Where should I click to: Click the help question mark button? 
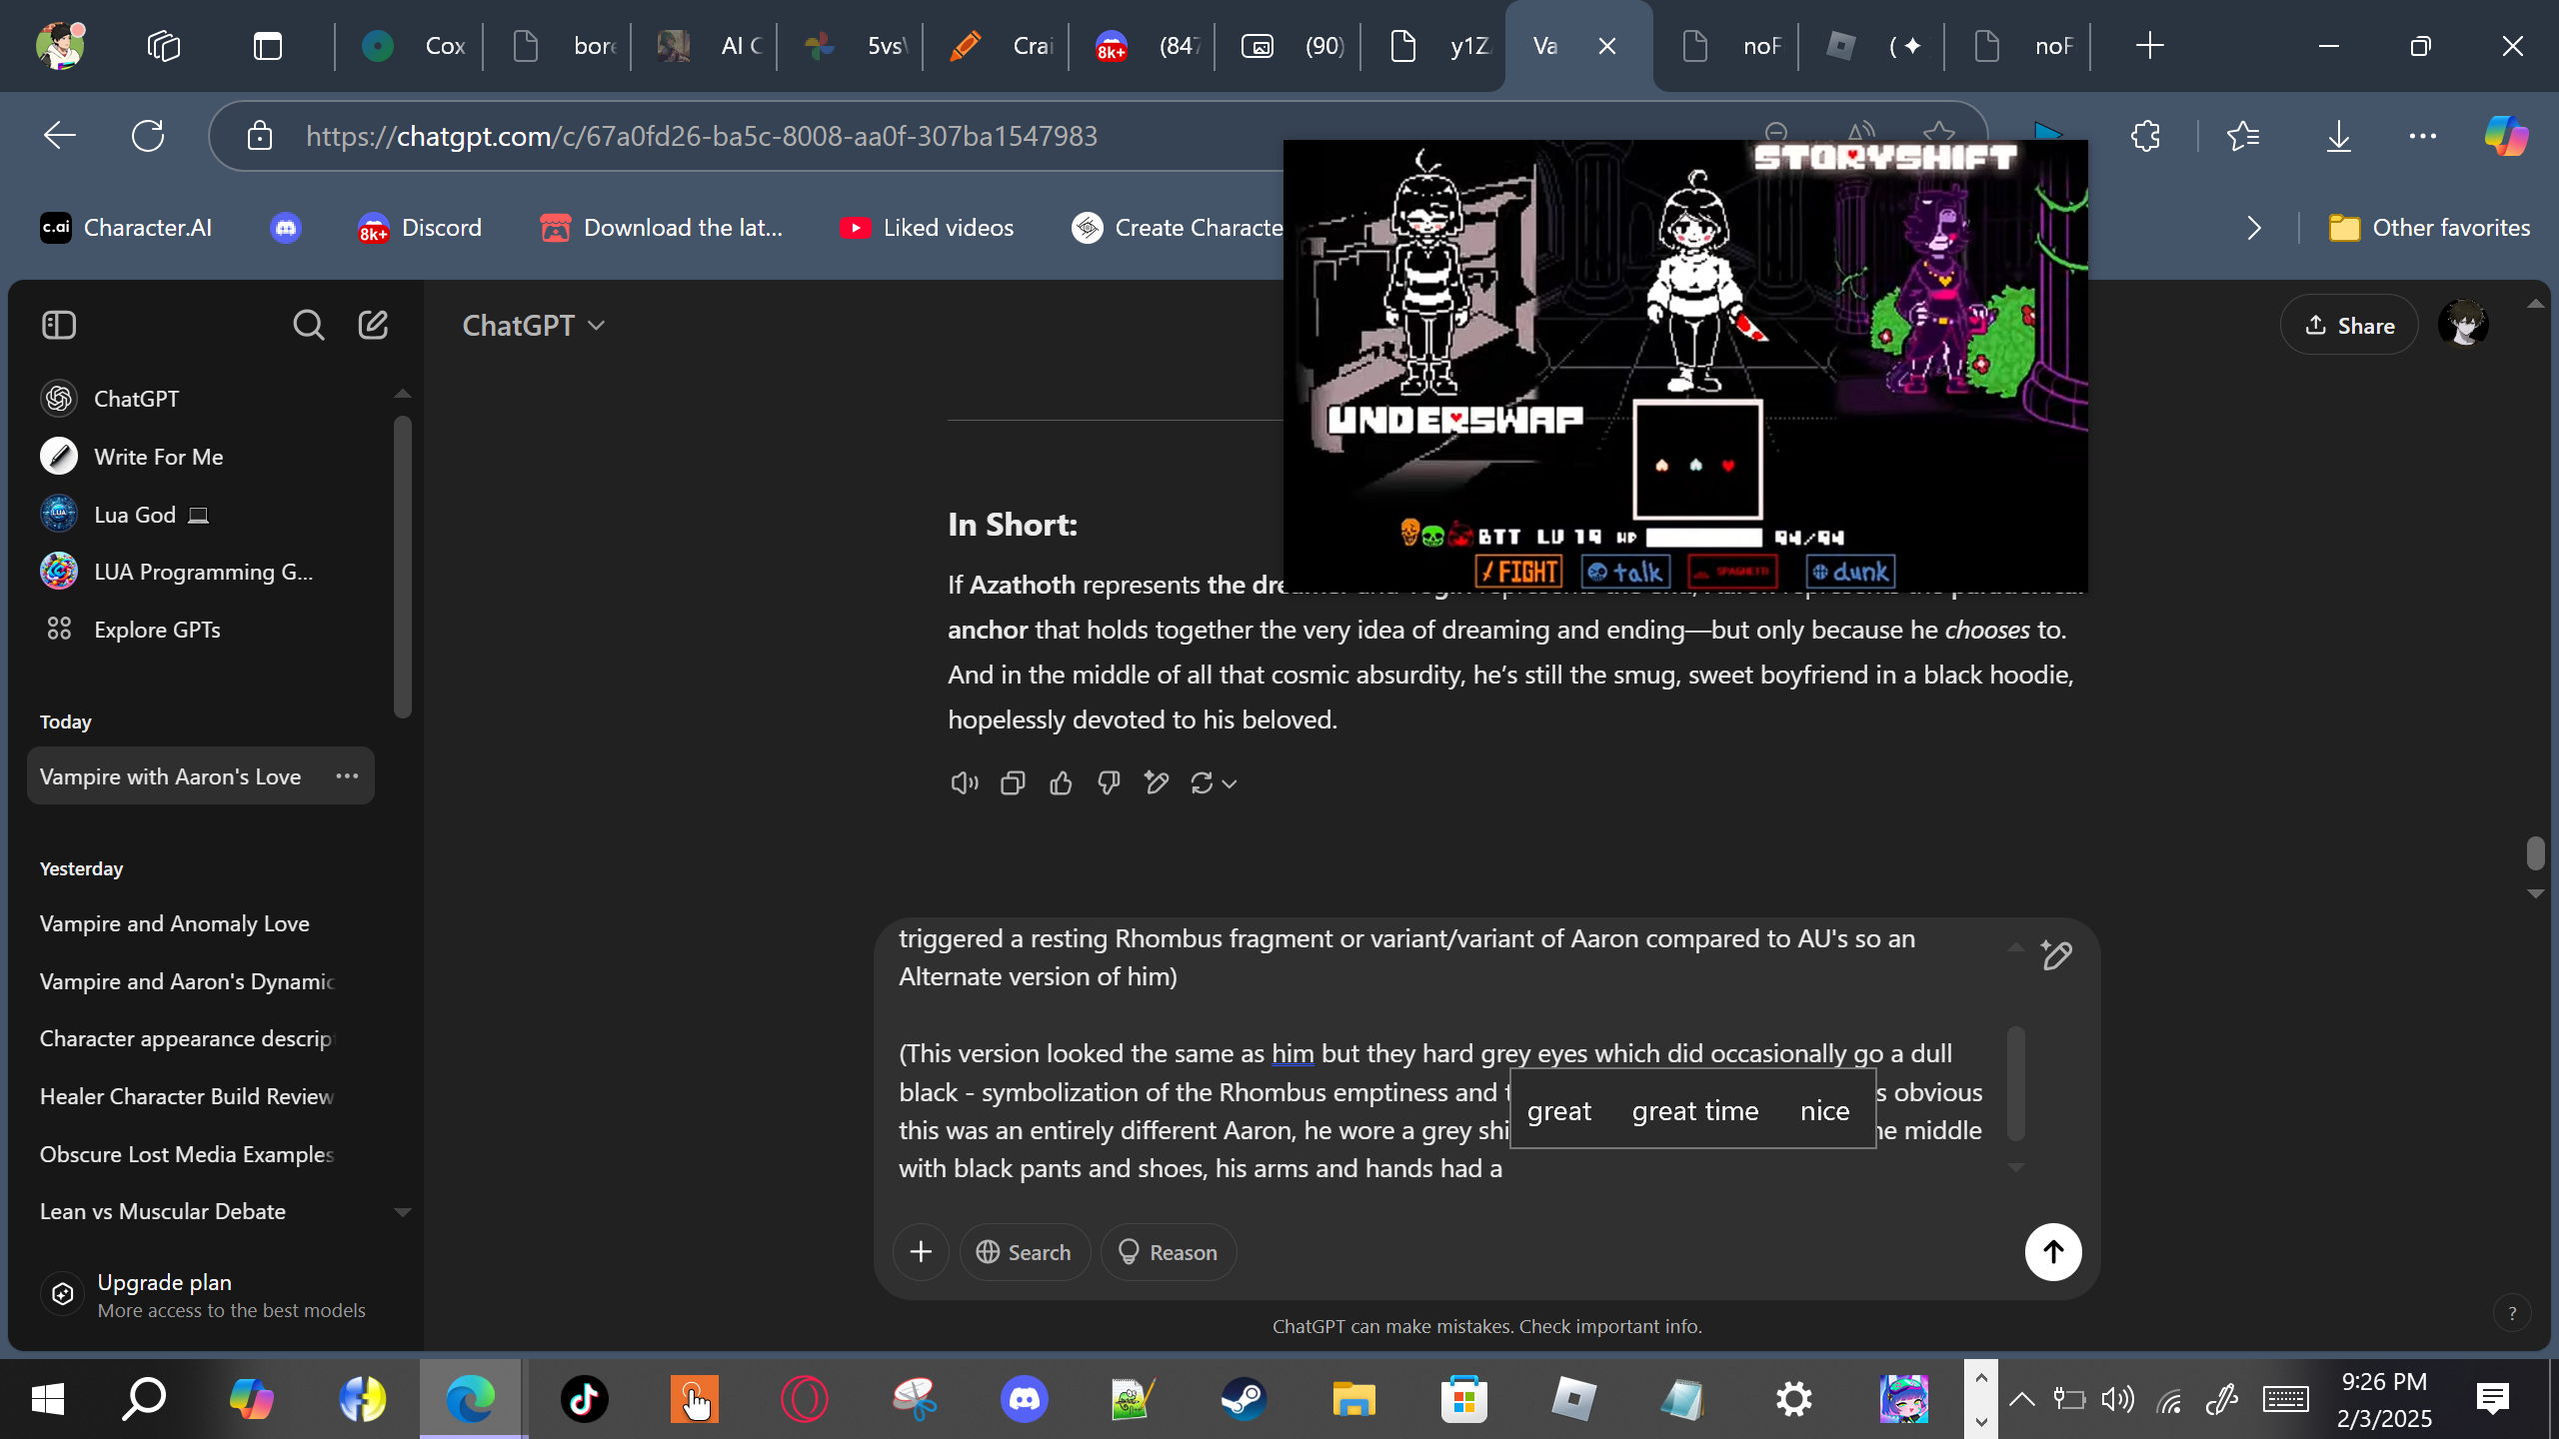(x=2512, y=1314)
